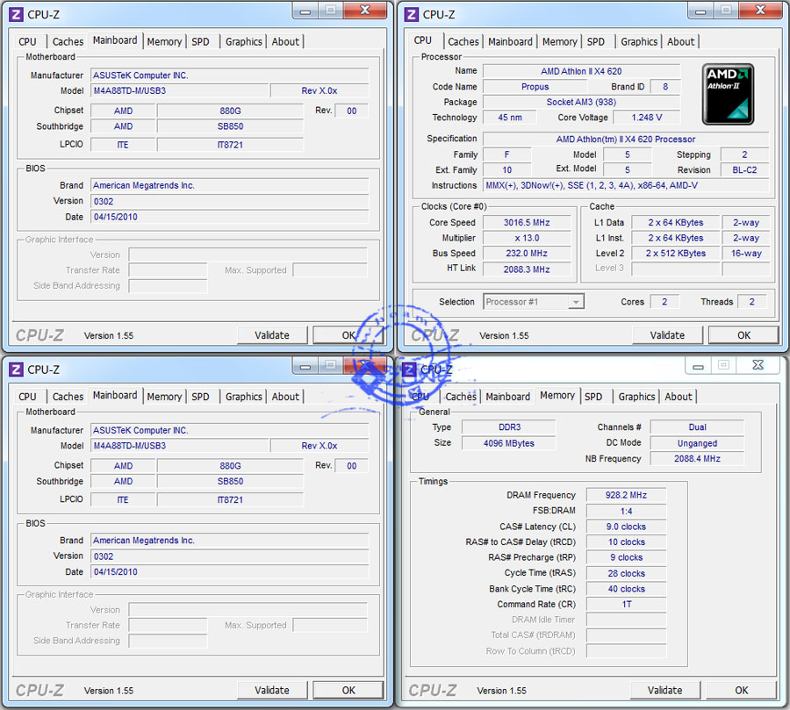
Task: Switch to CPU tab in top-left window
Action: (x=28, y=42)
